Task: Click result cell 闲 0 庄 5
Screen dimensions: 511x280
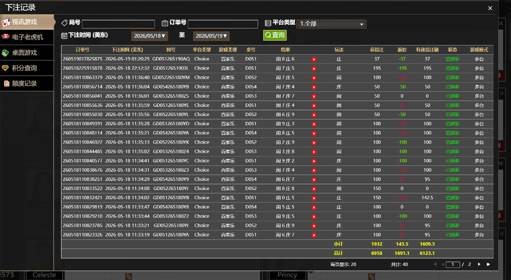Action: [285, 198]
